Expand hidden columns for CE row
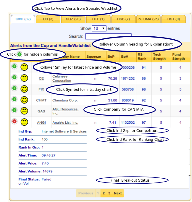Viewport: 192px width, 202px height. (x=14, y=77)
